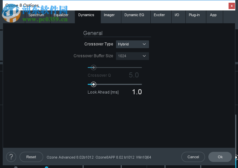Click the General section heading

coord(93,33)
